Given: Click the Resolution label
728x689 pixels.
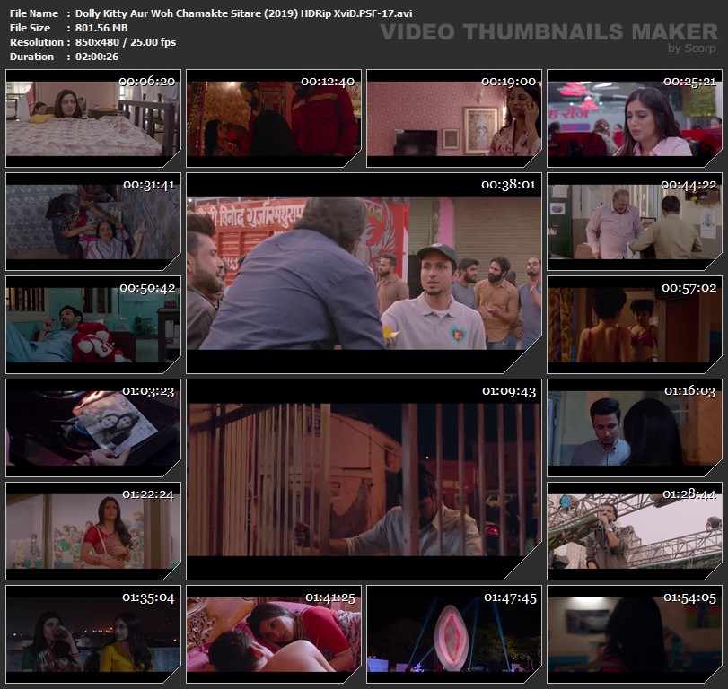Looking at the screenshot, I should pyautogui.click(x=36, y=42).
